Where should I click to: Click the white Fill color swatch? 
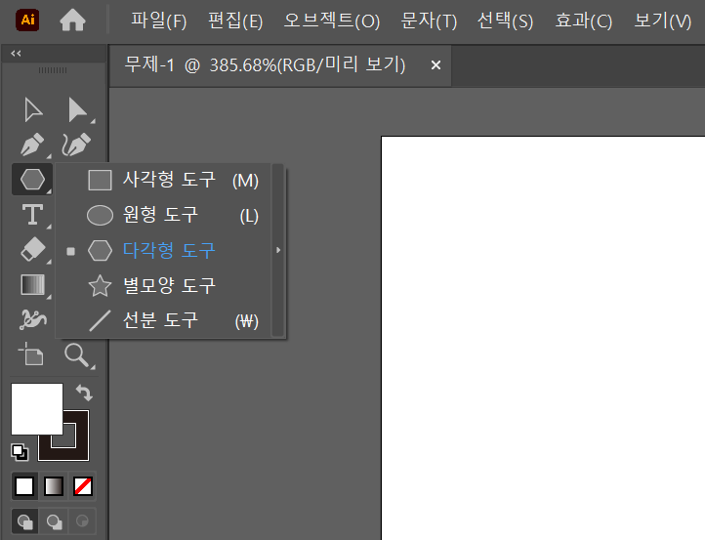pyautogui.click(x=37, y=409)
